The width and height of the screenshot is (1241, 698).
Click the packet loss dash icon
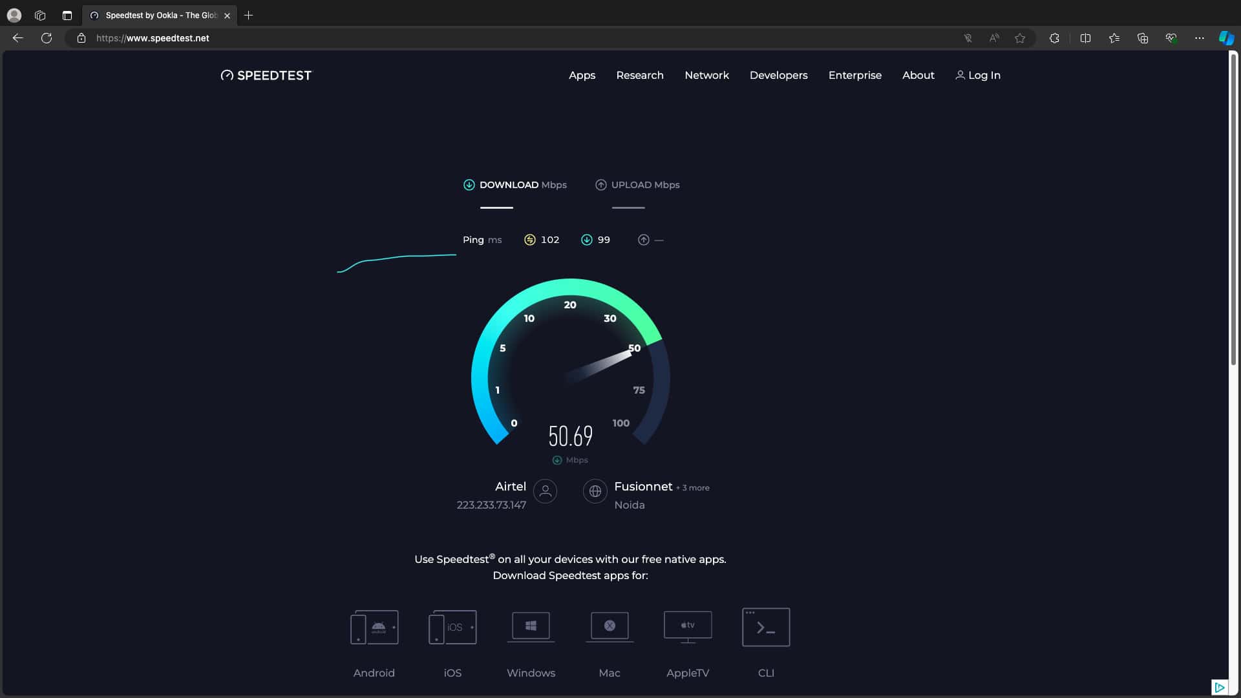click(x=659, y=240)
